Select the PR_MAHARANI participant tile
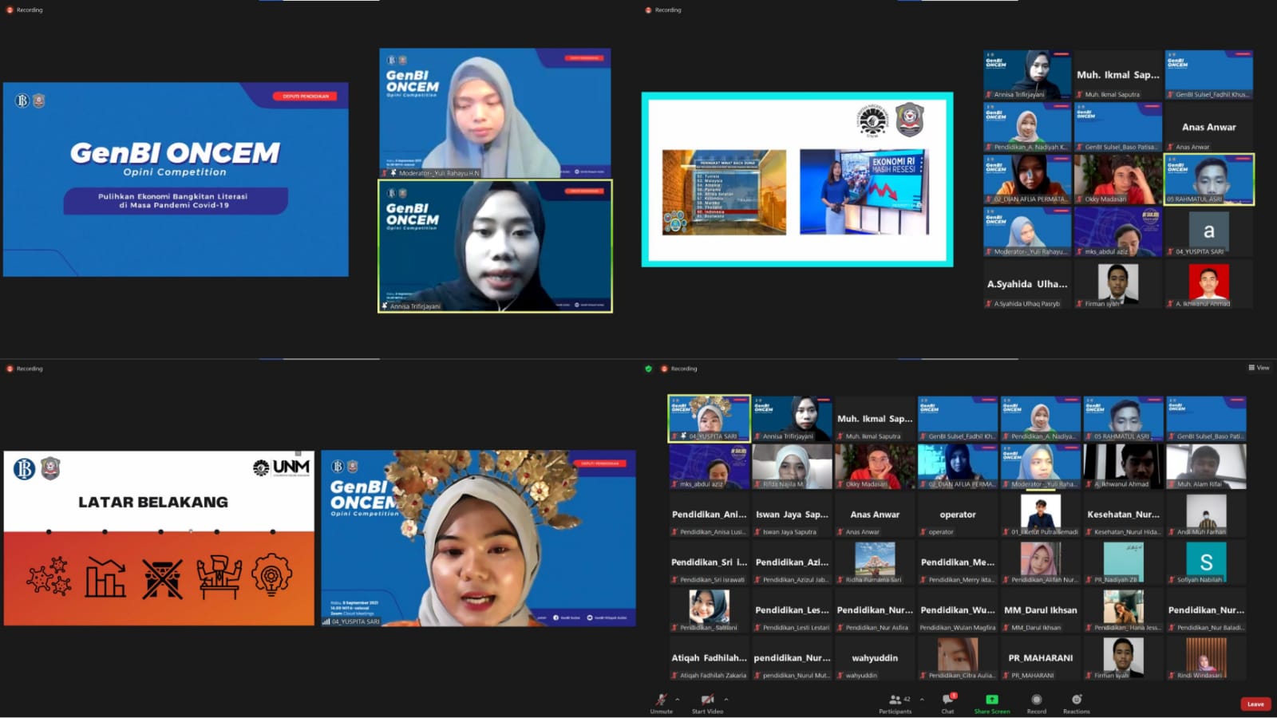This screenshot has height=718, width=1277. click(x=1040, y=659)
